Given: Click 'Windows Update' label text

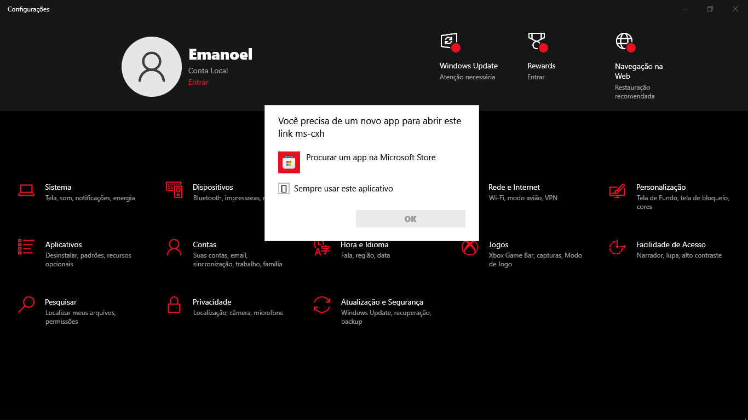Looking at the screenshot, I should (x=469, y=66).
